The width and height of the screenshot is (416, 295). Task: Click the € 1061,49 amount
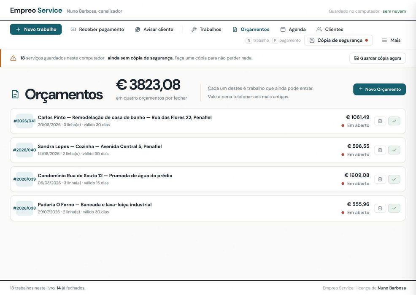(358, 117)
